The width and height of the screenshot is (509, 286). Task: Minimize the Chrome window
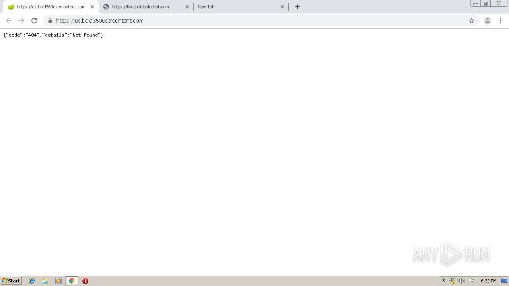coord(476,4)
